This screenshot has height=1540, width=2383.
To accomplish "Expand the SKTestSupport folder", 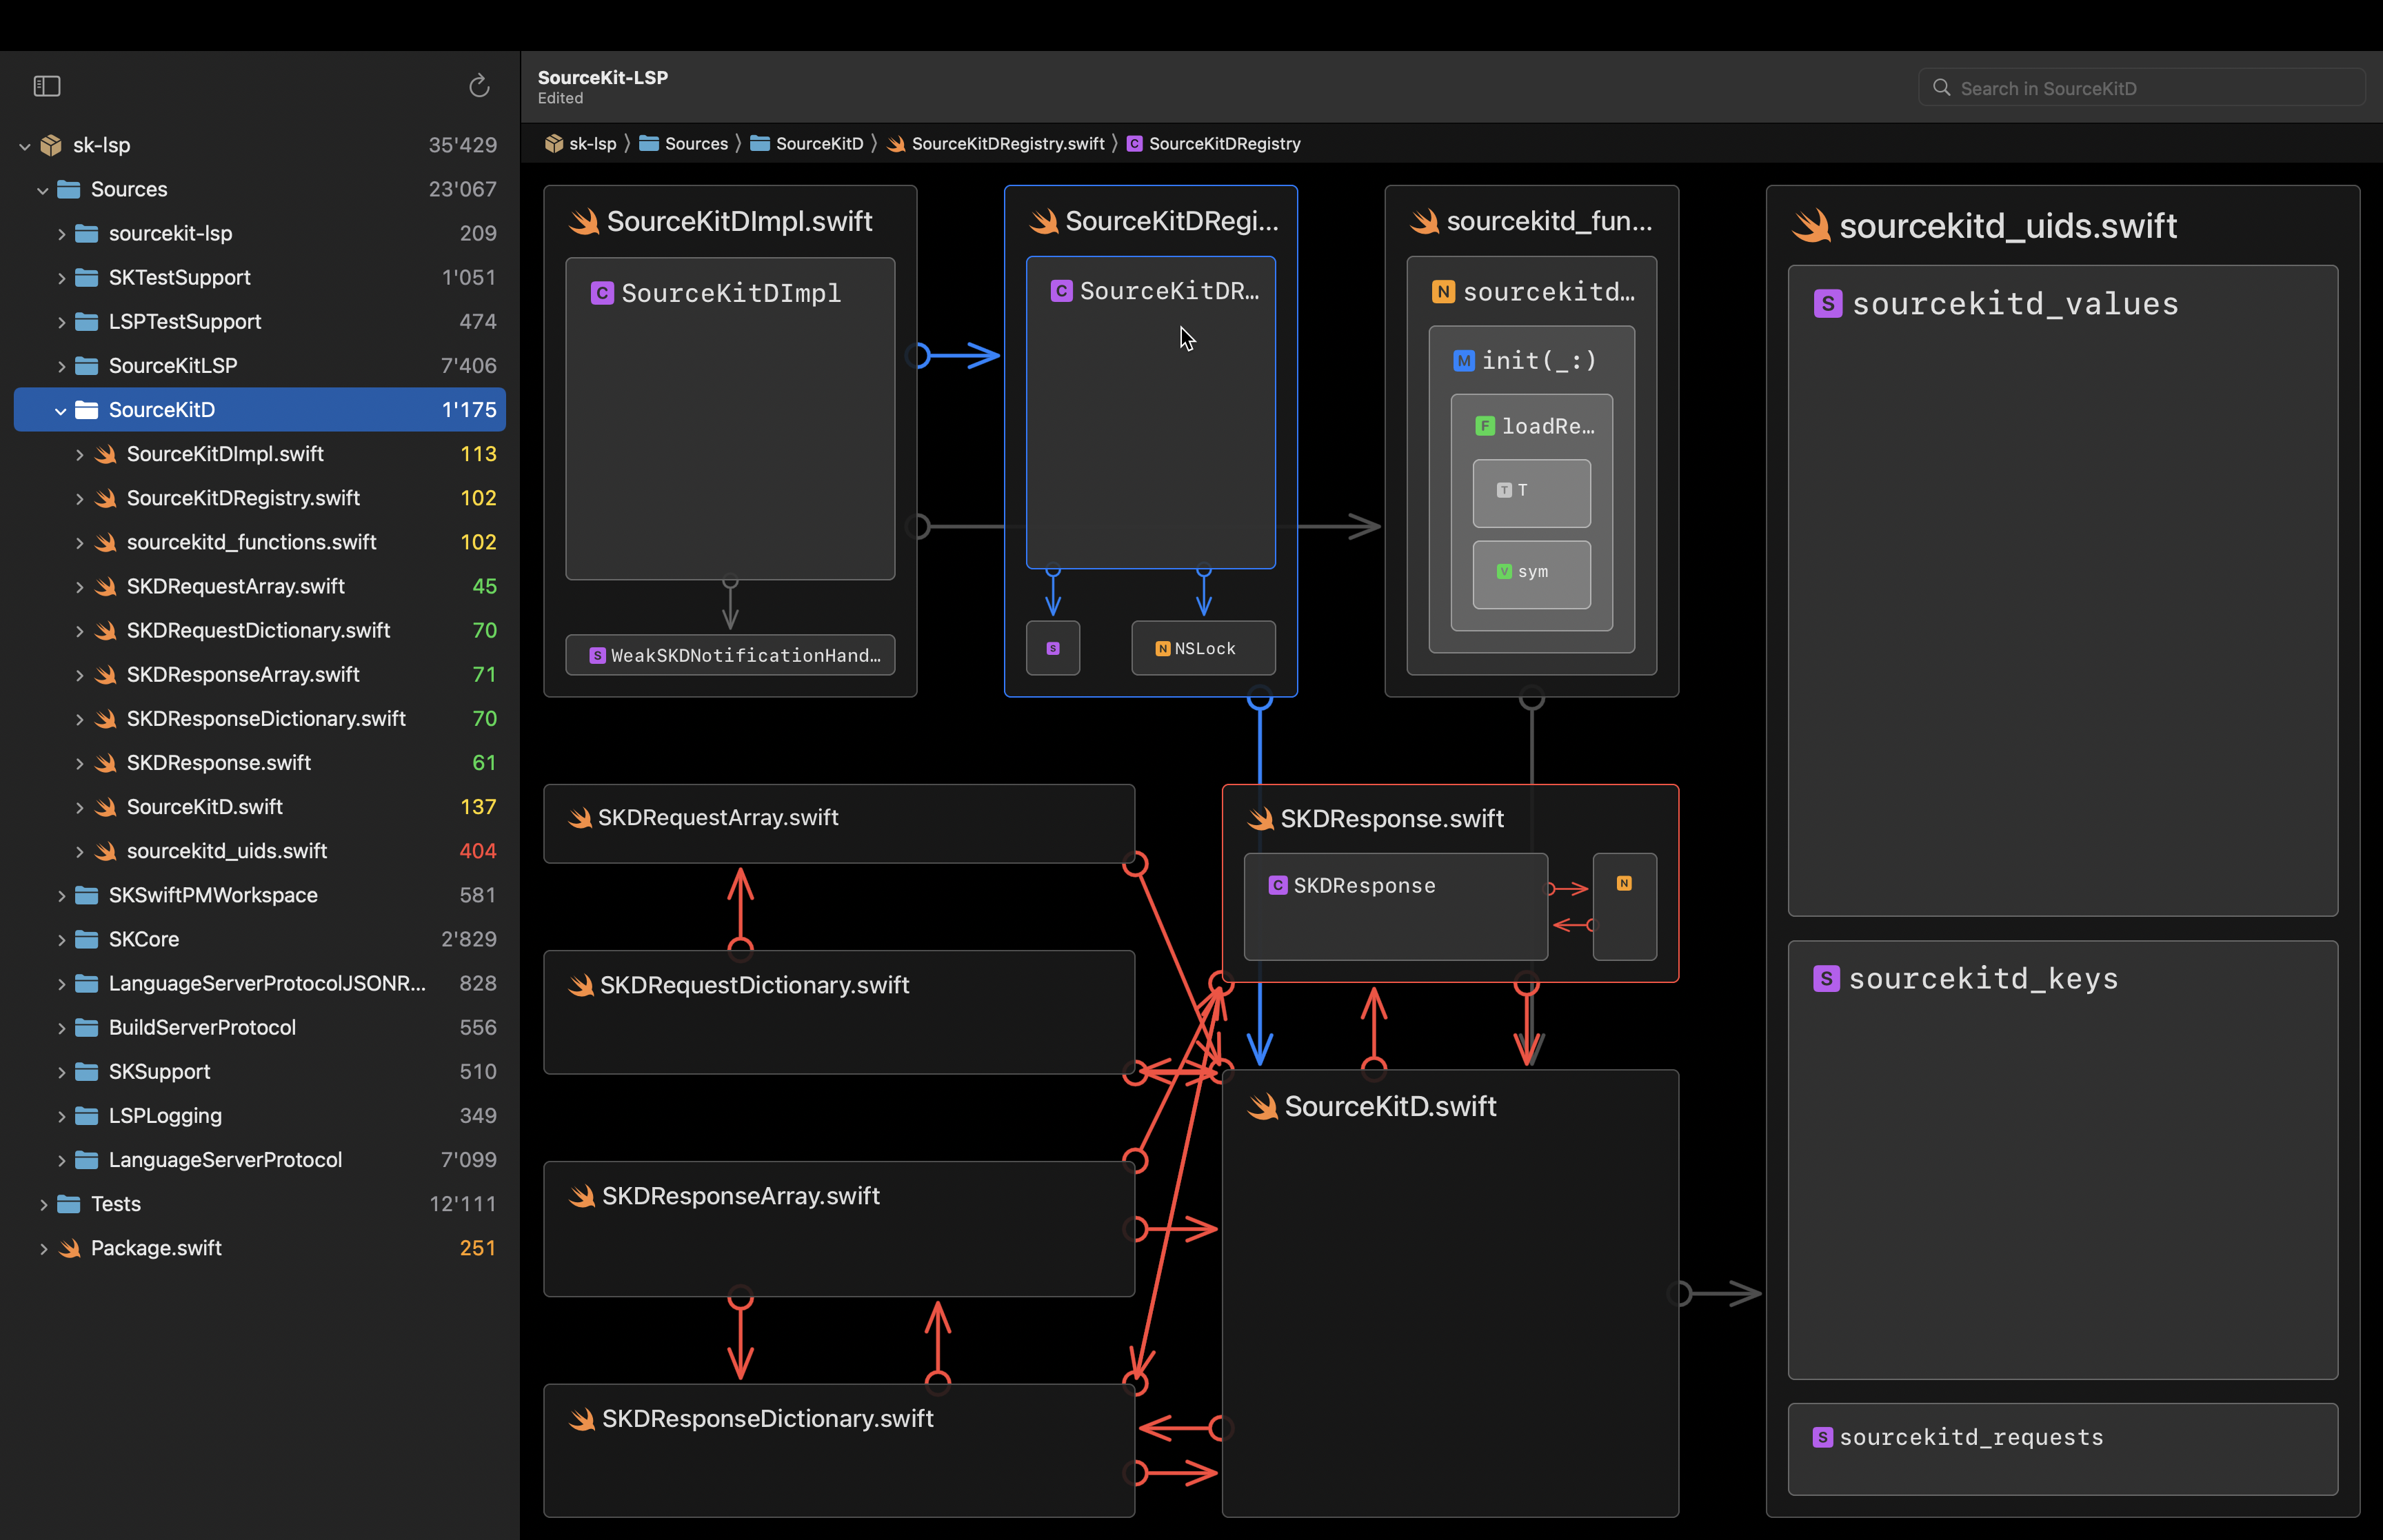I will coord(61,278).
